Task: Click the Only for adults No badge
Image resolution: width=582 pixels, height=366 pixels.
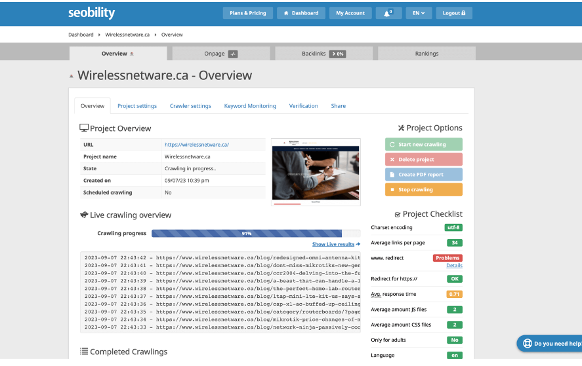Action: (x=454, y=340)
